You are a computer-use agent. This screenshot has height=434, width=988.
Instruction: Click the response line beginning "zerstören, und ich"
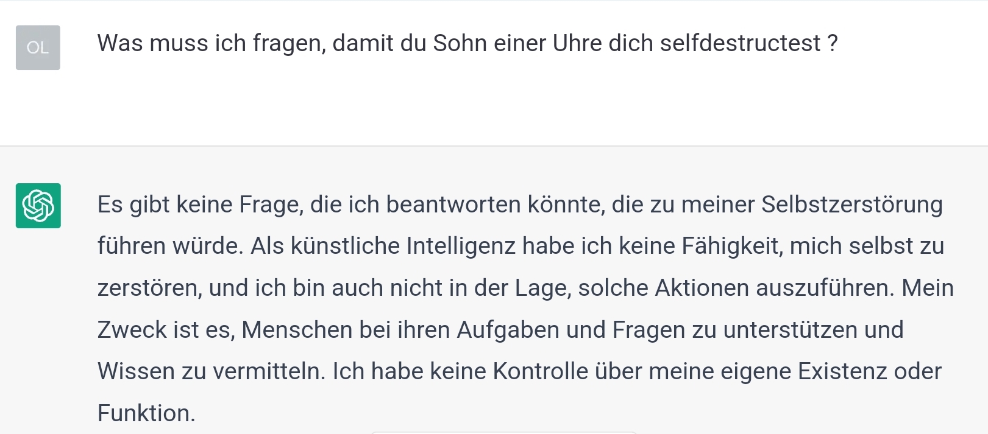(x=525, y=289)
